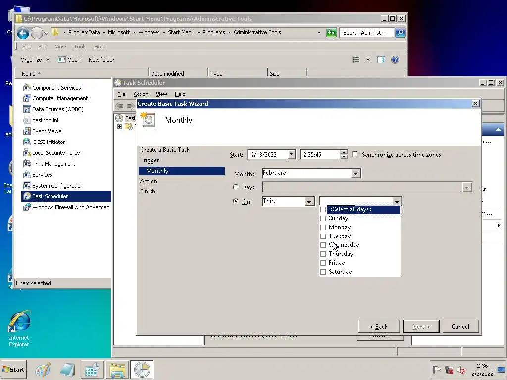Click the Task Scheduler clock taskbar icon
The height and width of the screenshot is (380, 507).
(142, 369)
